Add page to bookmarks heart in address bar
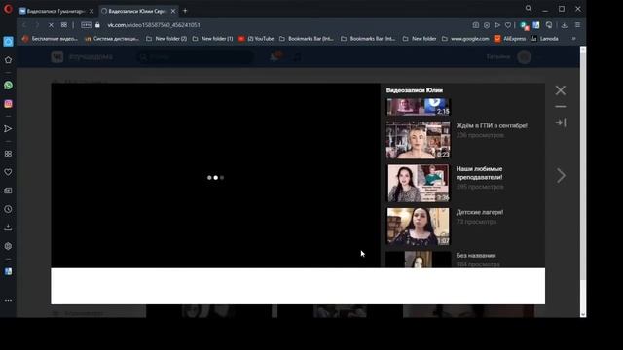 pos(508,25)
